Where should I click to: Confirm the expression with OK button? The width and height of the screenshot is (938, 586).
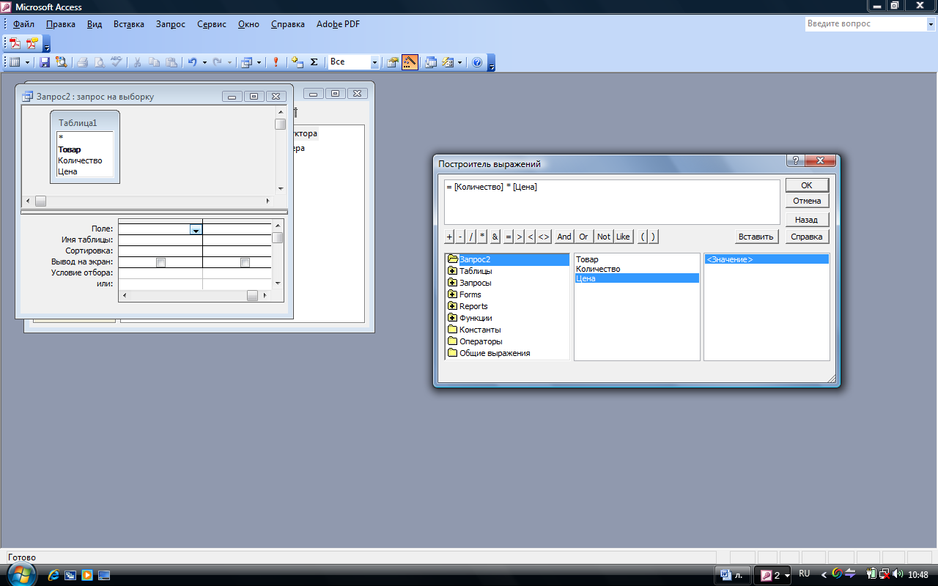click(x=807, y=185)
